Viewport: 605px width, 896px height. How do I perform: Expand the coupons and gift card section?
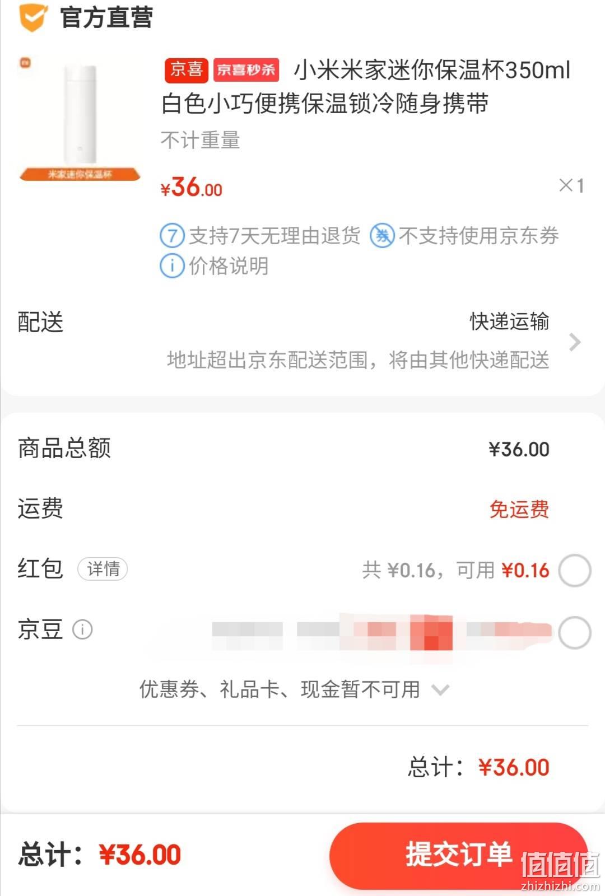[x=294, y=689]
